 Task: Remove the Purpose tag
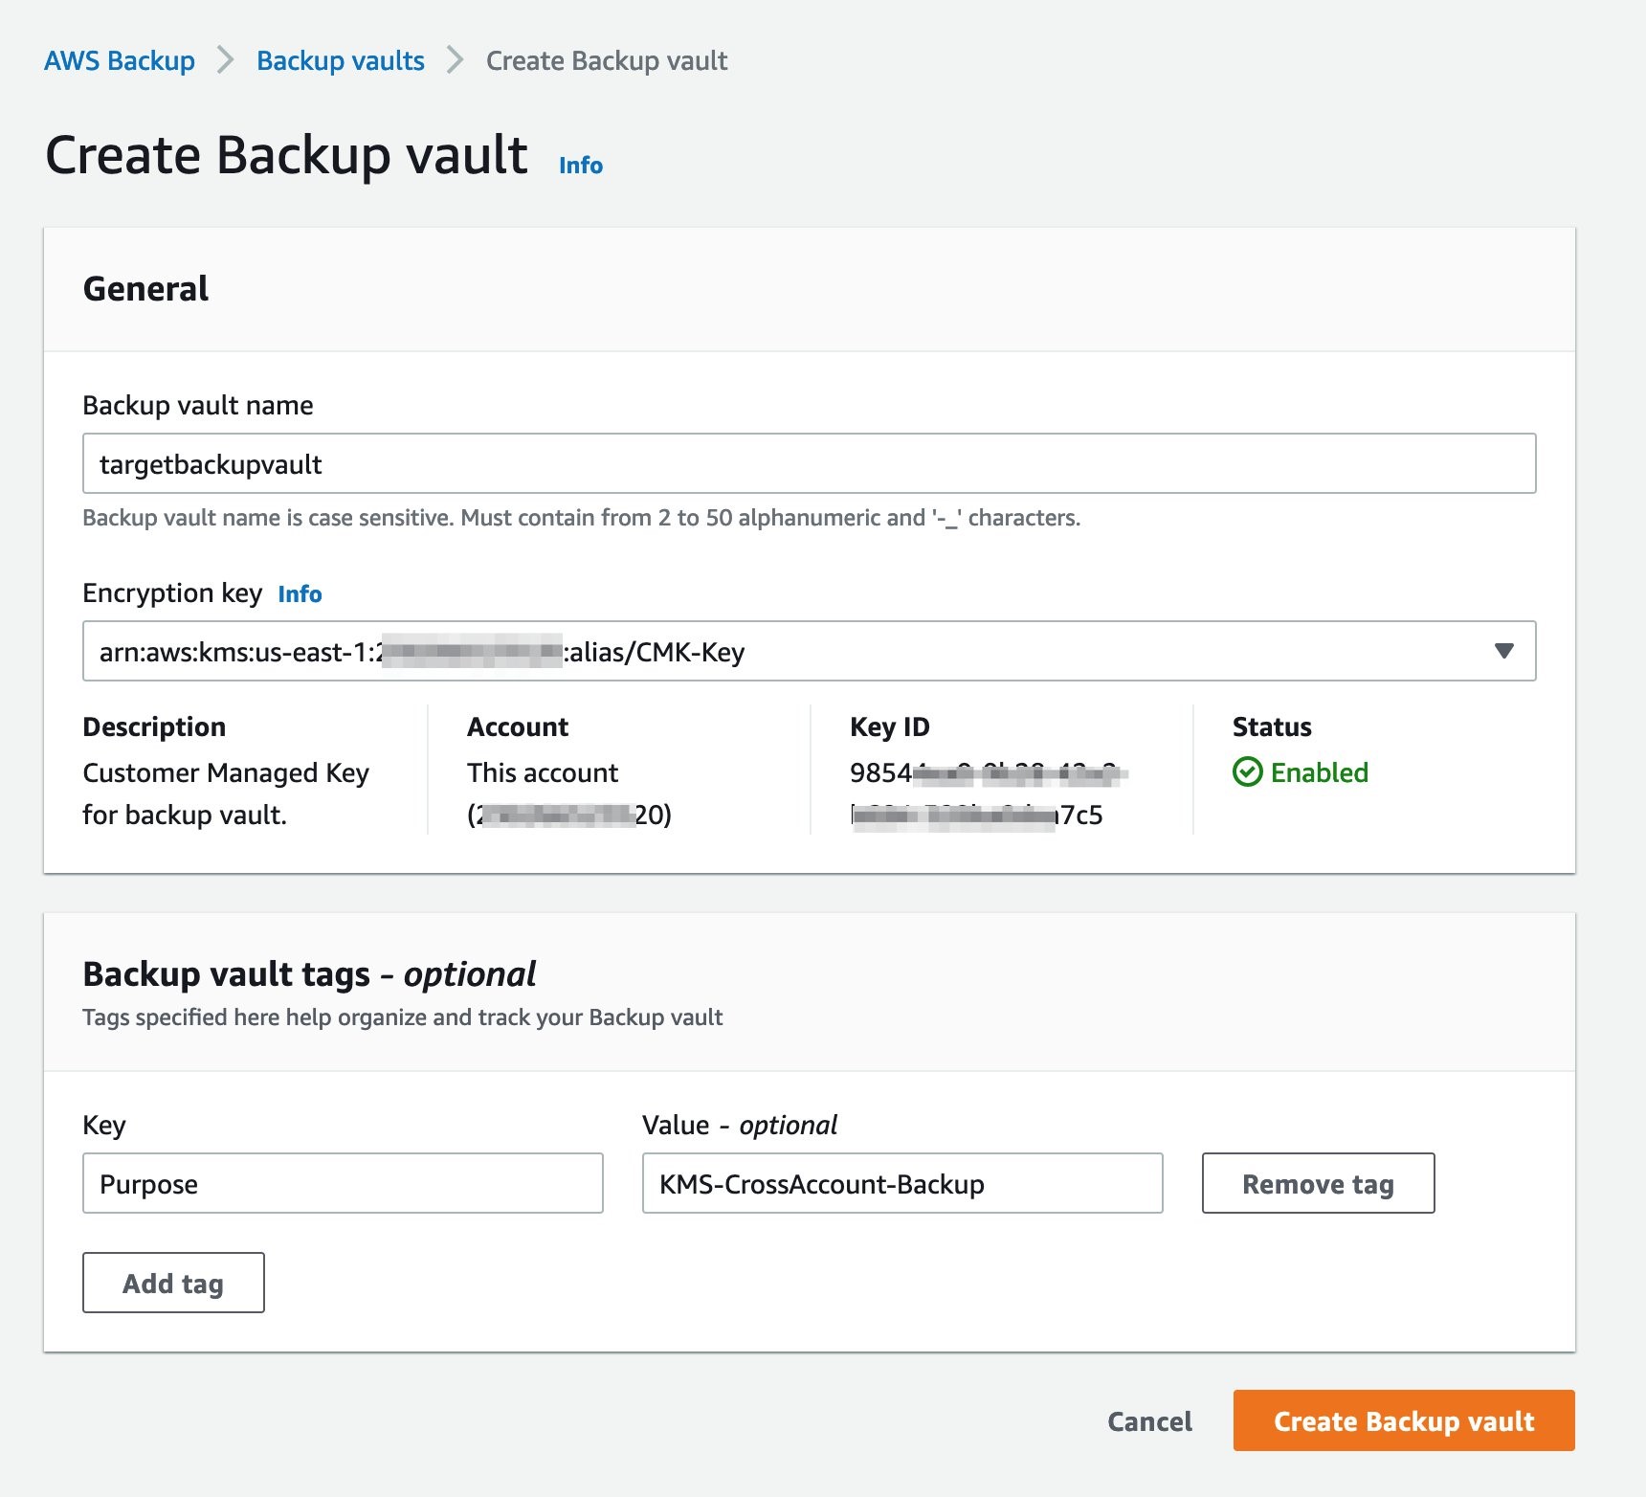[x=1318, y=1183]
